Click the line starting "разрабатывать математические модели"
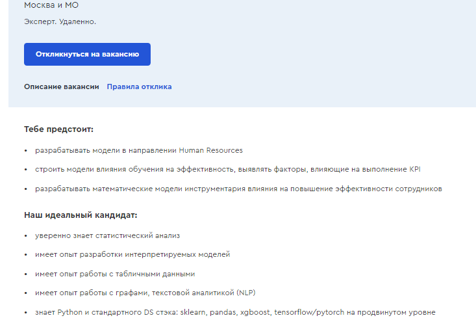The image size is (476, 318). (238, 189)
